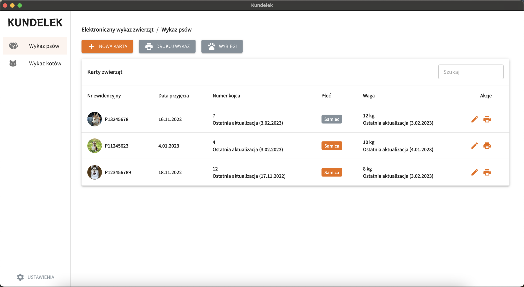Click the dog face icon in sidebar
This screenshot has width=524, height=287.
coord(13,46)
